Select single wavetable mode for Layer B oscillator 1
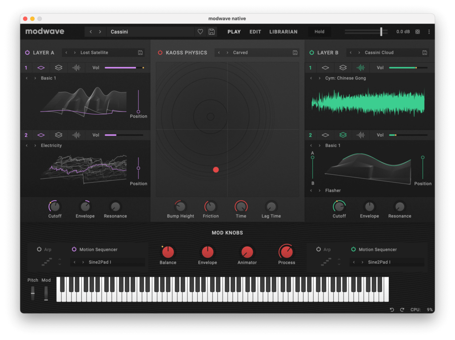455x340 pixels. coord(325,68)
